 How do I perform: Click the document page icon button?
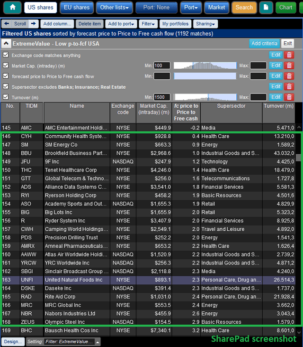click(266, 7)
